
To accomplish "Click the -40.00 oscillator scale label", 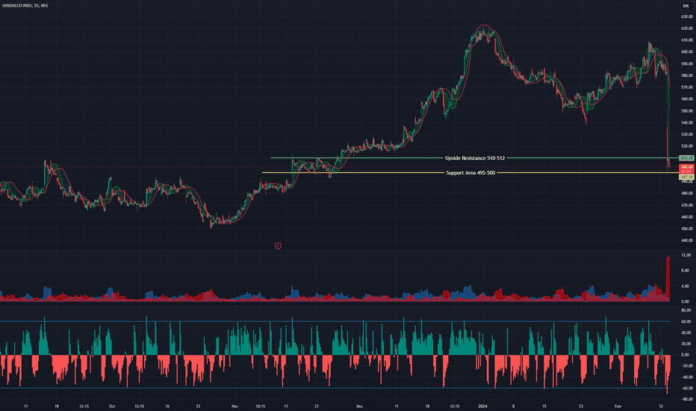I will tap(687, 377).
